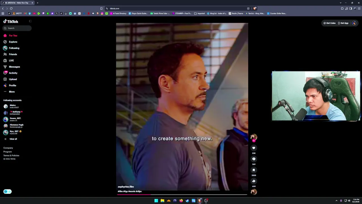Open the LIKE777 bookmark
362x204 pixels.
(17, 13)
